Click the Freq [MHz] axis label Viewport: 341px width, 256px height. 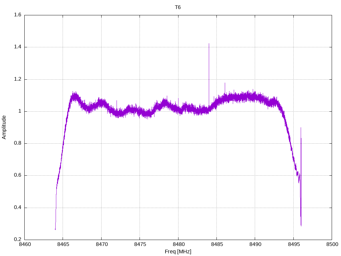[x=178, y=252]
